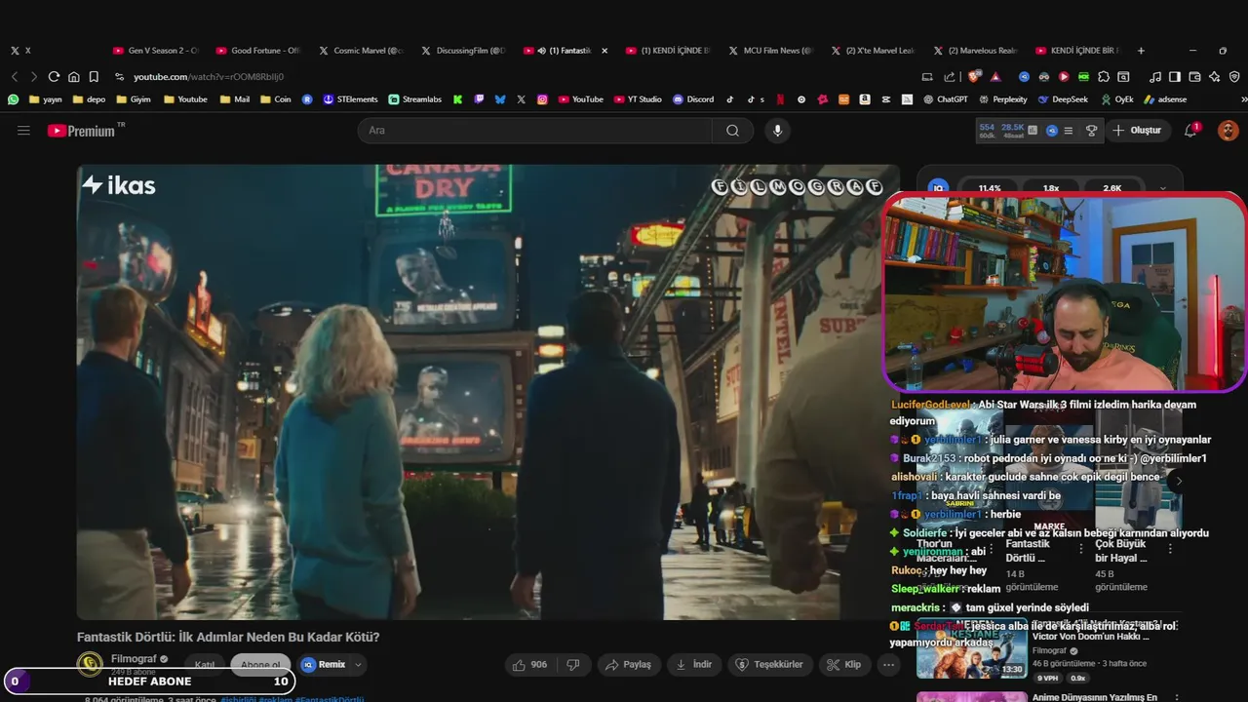Switch to MCU Film News tab

point(769,51)
